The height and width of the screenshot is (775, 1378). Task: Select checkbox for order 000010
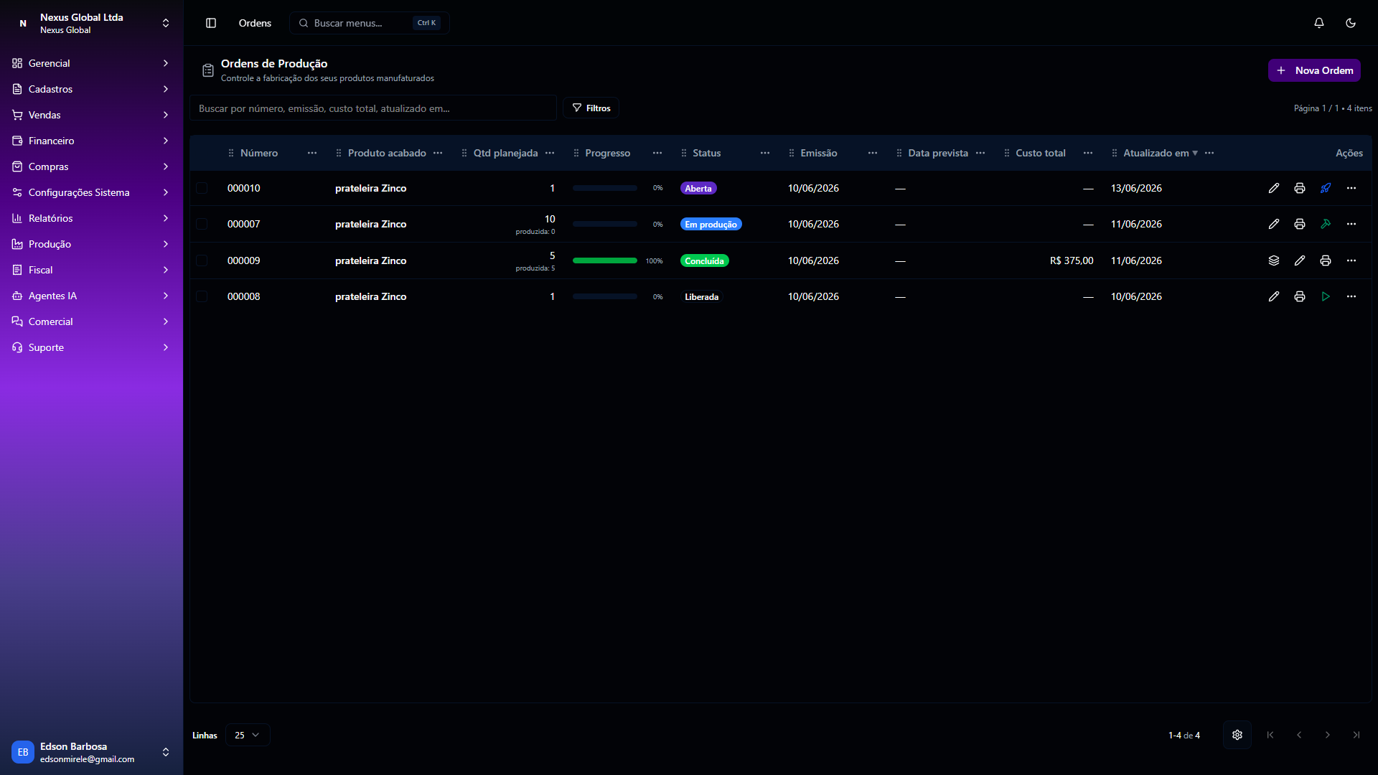point(202,188)
